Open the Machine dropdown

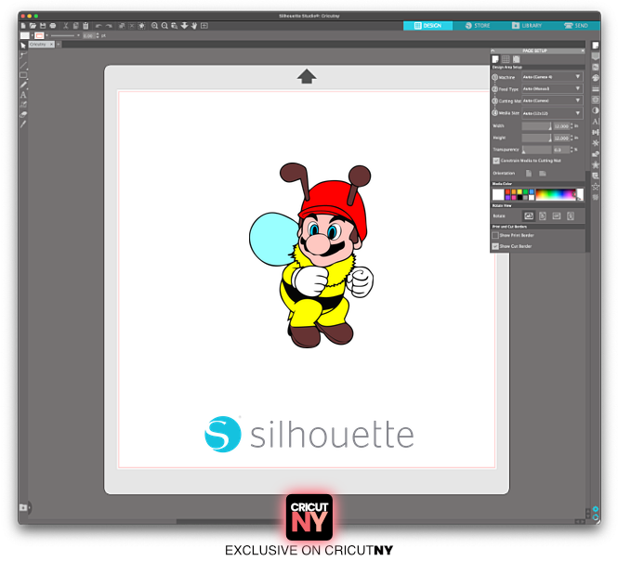[x=552, y=77]
